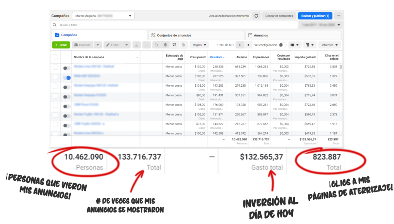Image resolution: width=394 pixels, height=224 pixels.
Task: Open the columns layout icon dropdown
Action: tap(295, 45)
